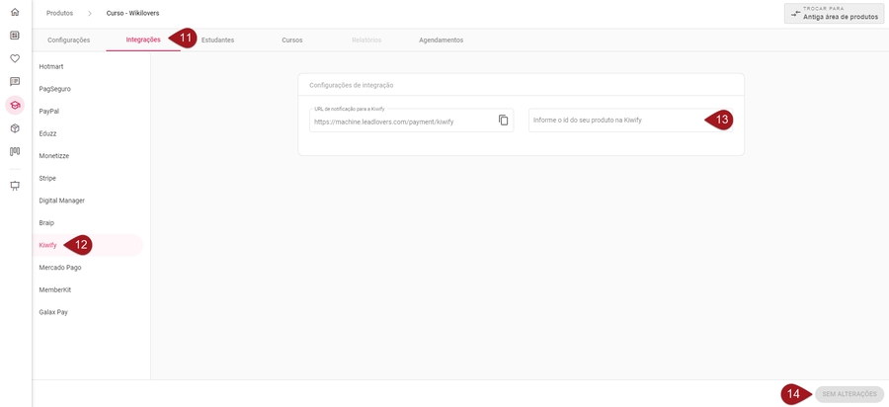Viewport: 889px width, 407px height.
Task: Click 'Trocar para Antiga área de produtos' button
Action: (x=834, y=14)
